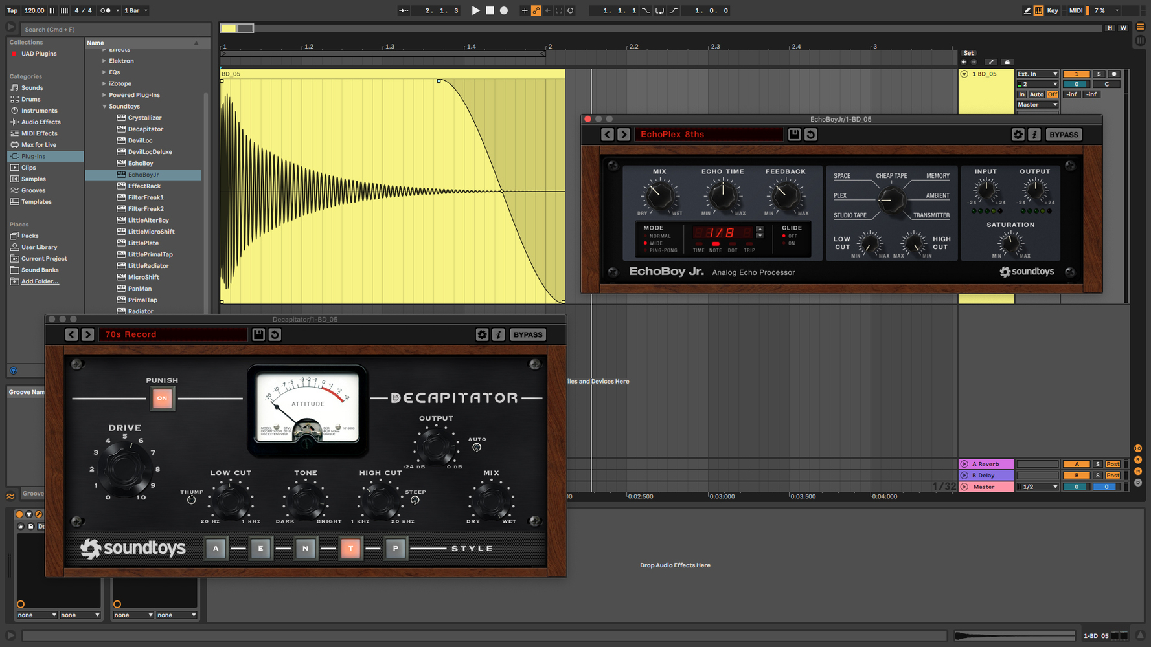Enable MIDI map mode
This screenshot has height=647, width=1151.
tap(1076, 10)
